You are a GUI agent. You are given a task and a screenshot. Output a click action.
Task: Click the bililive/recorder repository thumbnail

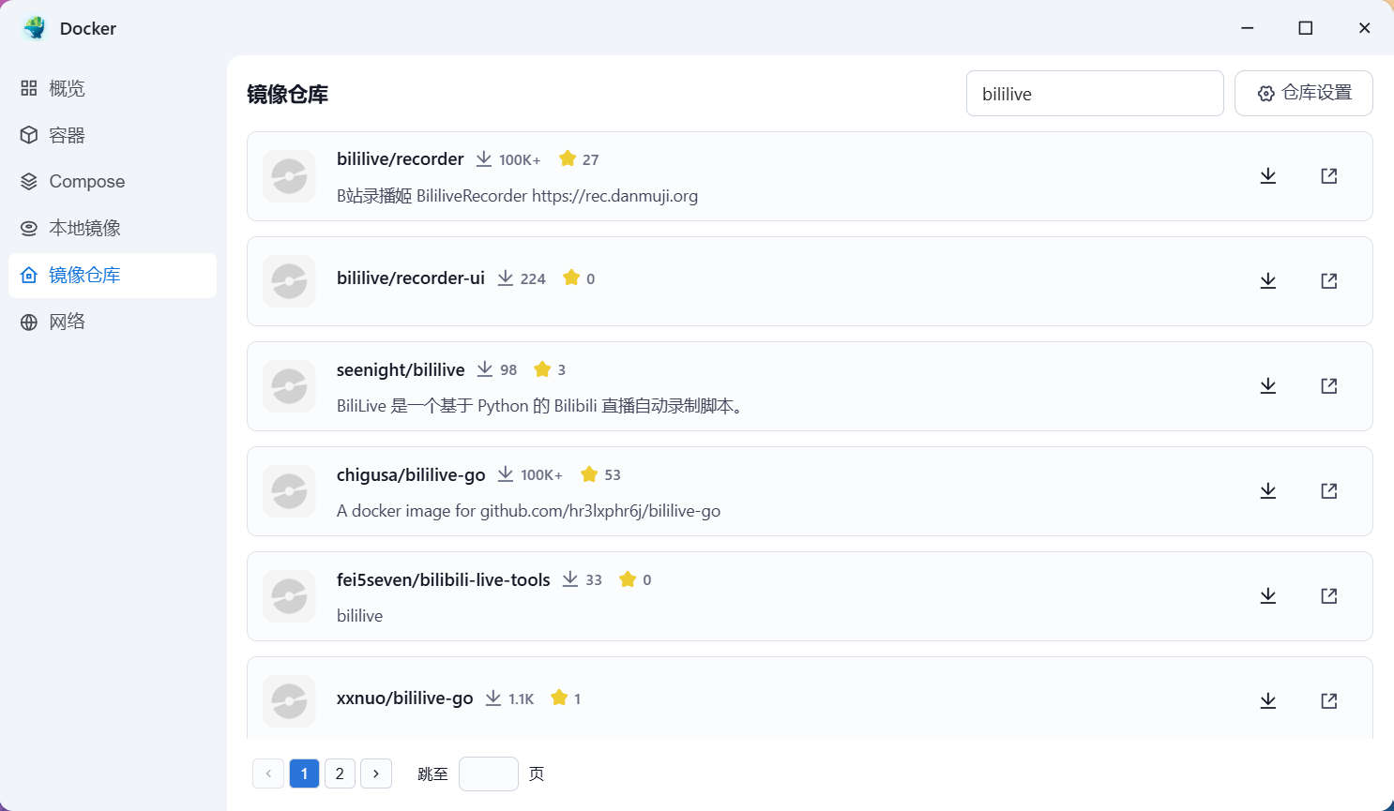click(x=289, y=176)
